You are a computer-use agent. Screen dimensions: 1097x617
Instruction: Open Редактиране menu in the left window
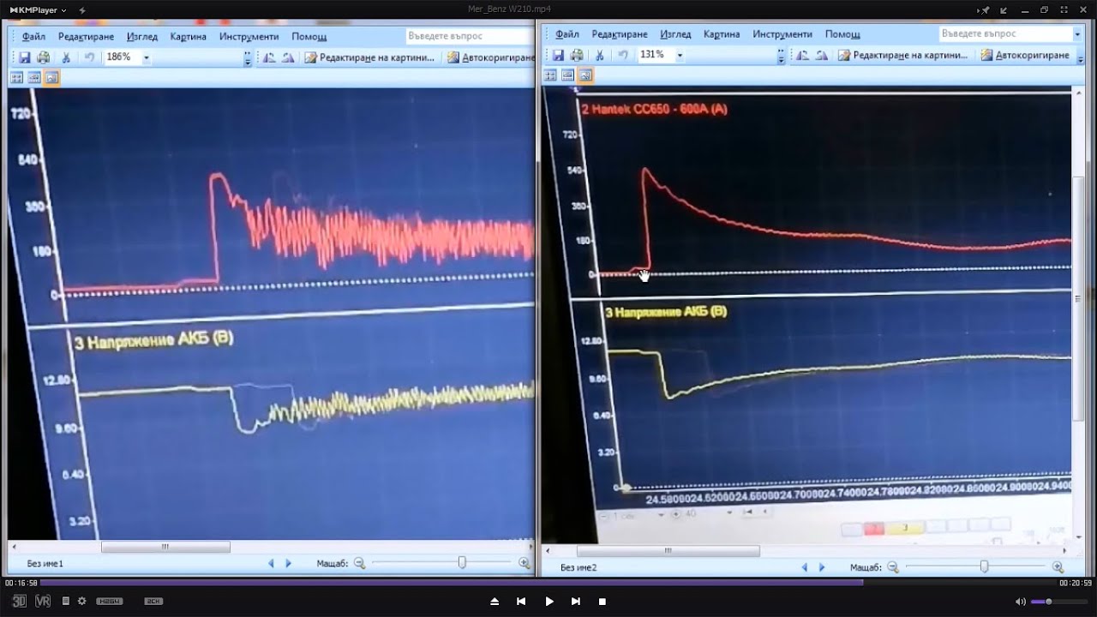click(86, 37)
